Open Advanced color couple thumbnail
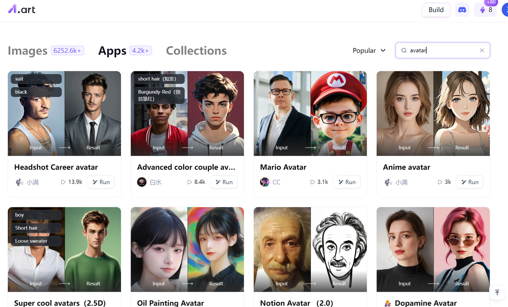This screenshot has width=508, height=307. 187,113
